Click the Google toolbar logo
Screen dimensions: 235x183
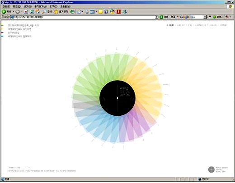point(184,17)
